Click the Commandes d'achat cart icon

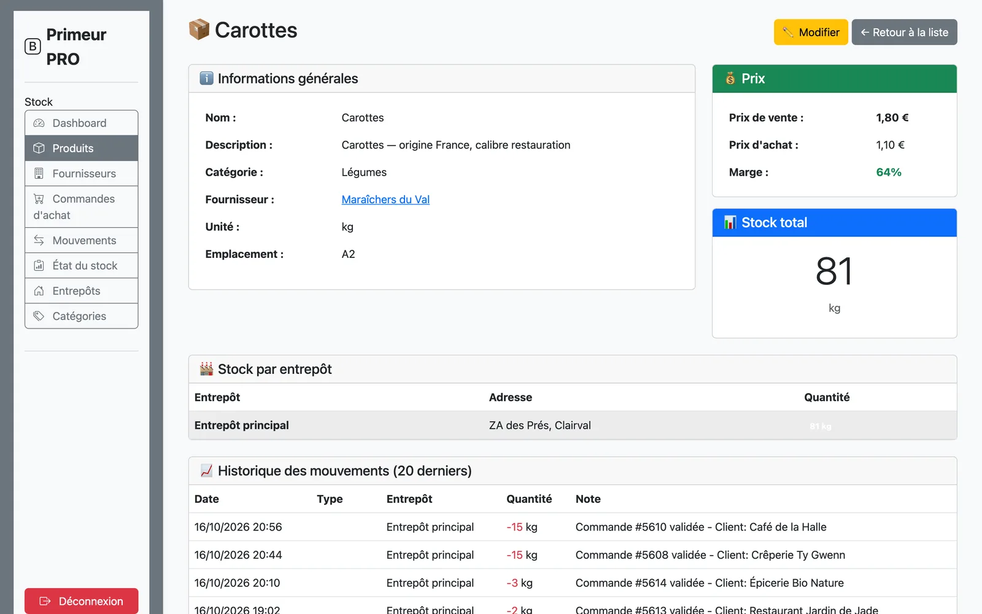pyautogui.click(x=39, y=198)
